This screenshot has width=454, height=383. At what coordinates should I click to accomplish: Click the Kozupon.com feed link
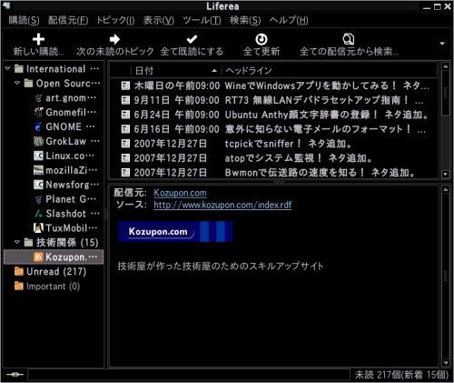(x=180, y=193)
